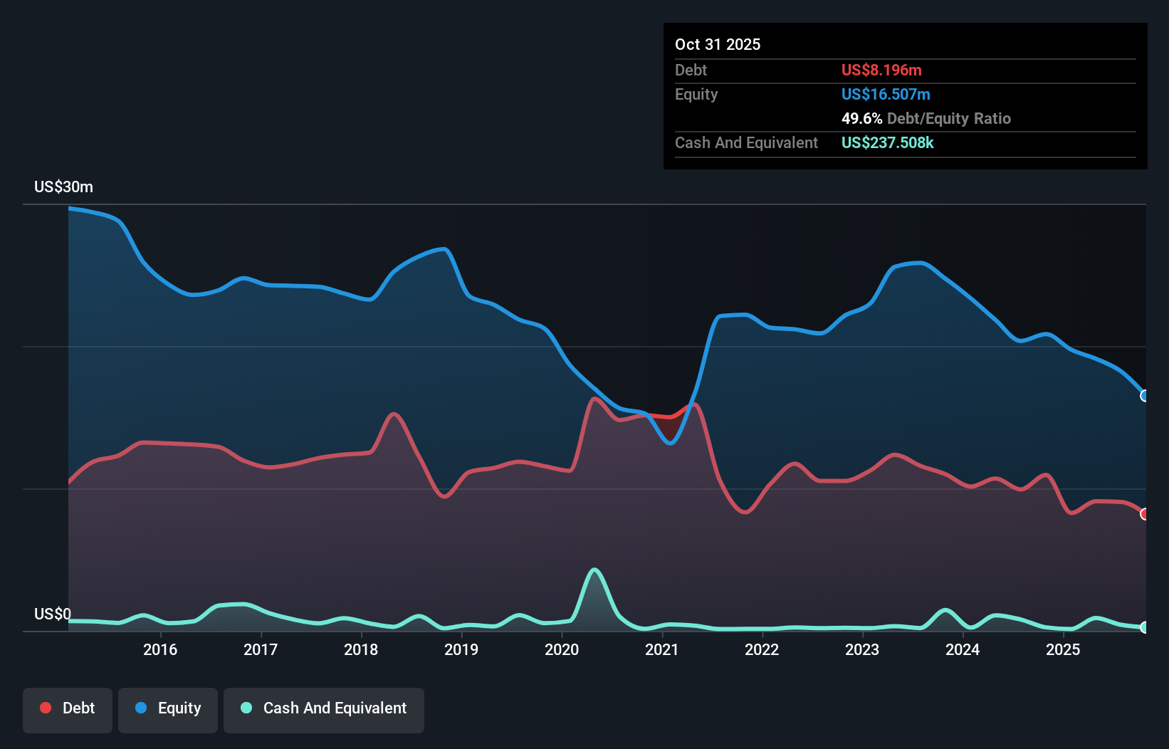Click the US$0 y-axis label
Image resolution: width=1169 pixels, height=749 pixels.
point(53,614)
